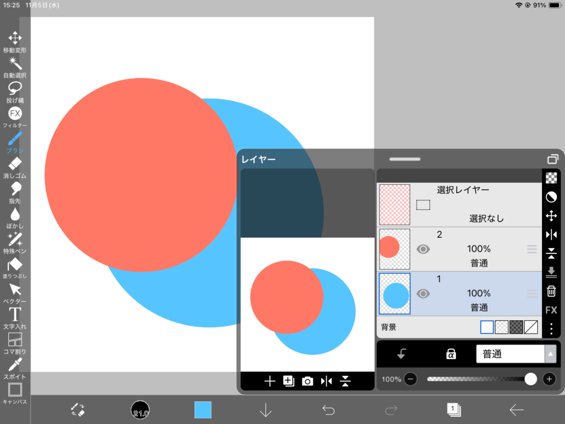Screen dimensions: 565x424
Task: Add a new layer with plus button
Action: 270,381
